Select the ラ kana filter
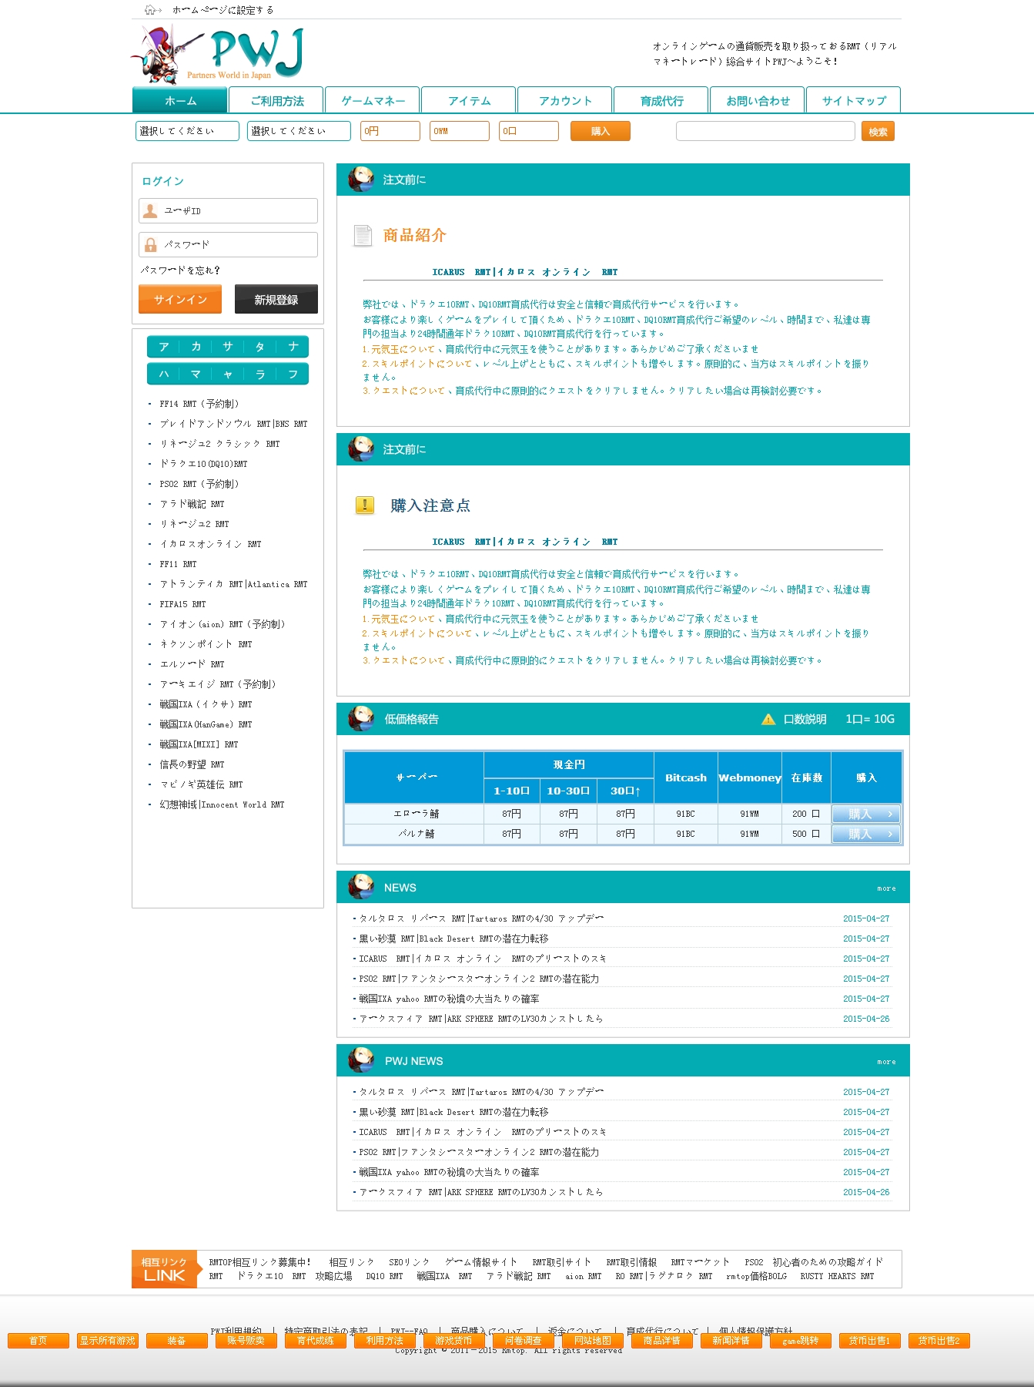This screenshot has height=1387, width=1034. point(260,374)
